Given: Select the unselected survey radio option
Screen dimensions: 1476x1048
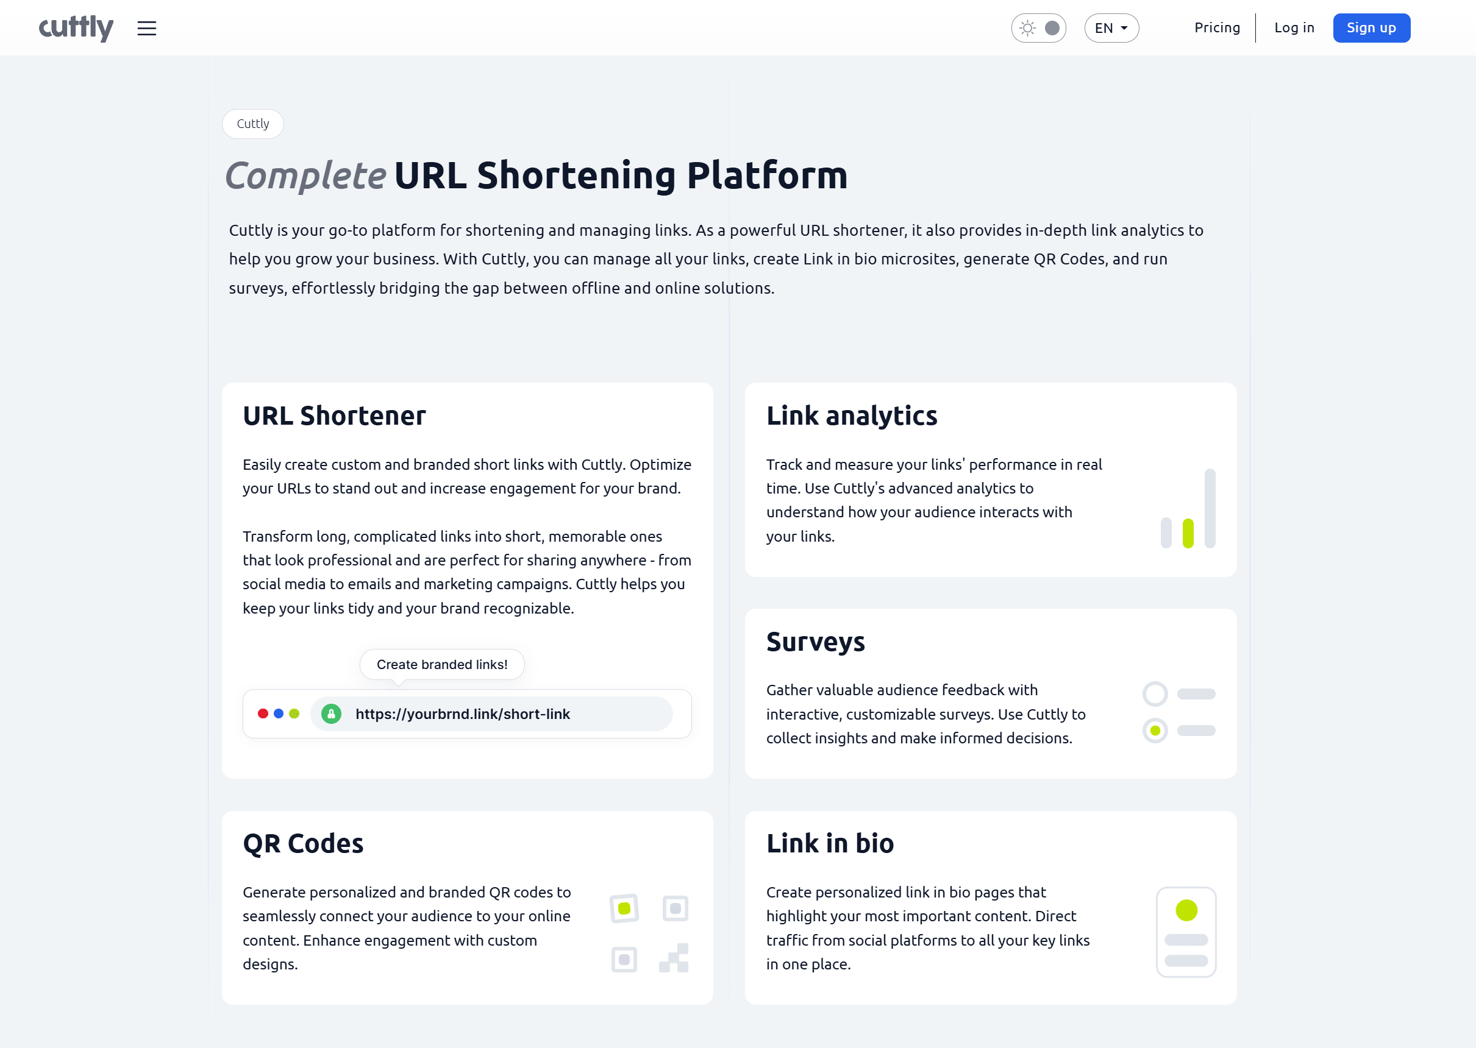Looking at the screenshot, I should pyautogui.click(x=1155, y=695).
